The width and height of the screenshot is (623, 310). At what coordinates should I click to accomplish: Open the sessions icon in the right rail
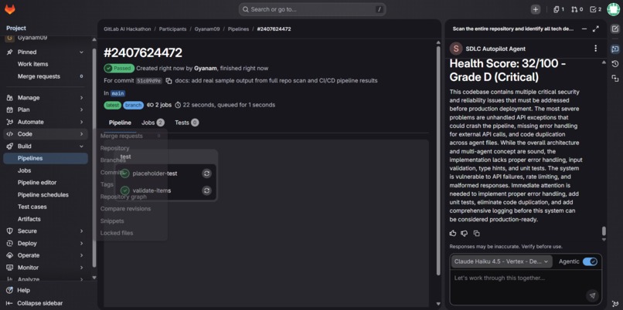click(x=615, y=79)
